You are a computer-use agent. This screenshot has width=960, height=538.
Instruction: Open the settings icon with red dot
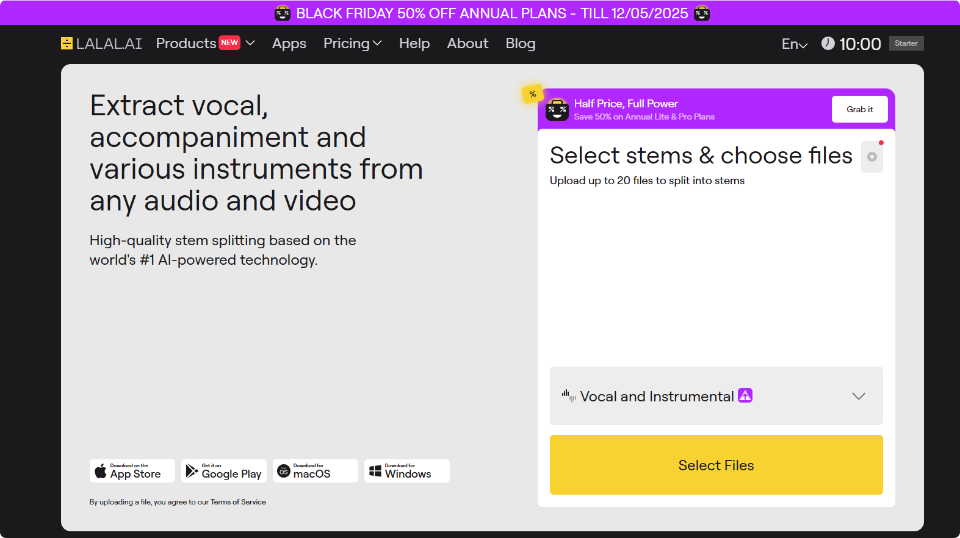coord(872,157)
